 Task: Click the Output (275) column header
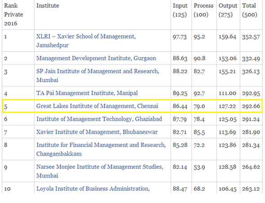[x=228, y=10]
